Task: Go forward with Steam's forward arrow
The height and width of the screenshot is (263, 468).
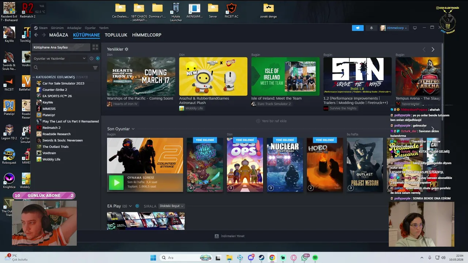Action: click(x=44, y=35)
